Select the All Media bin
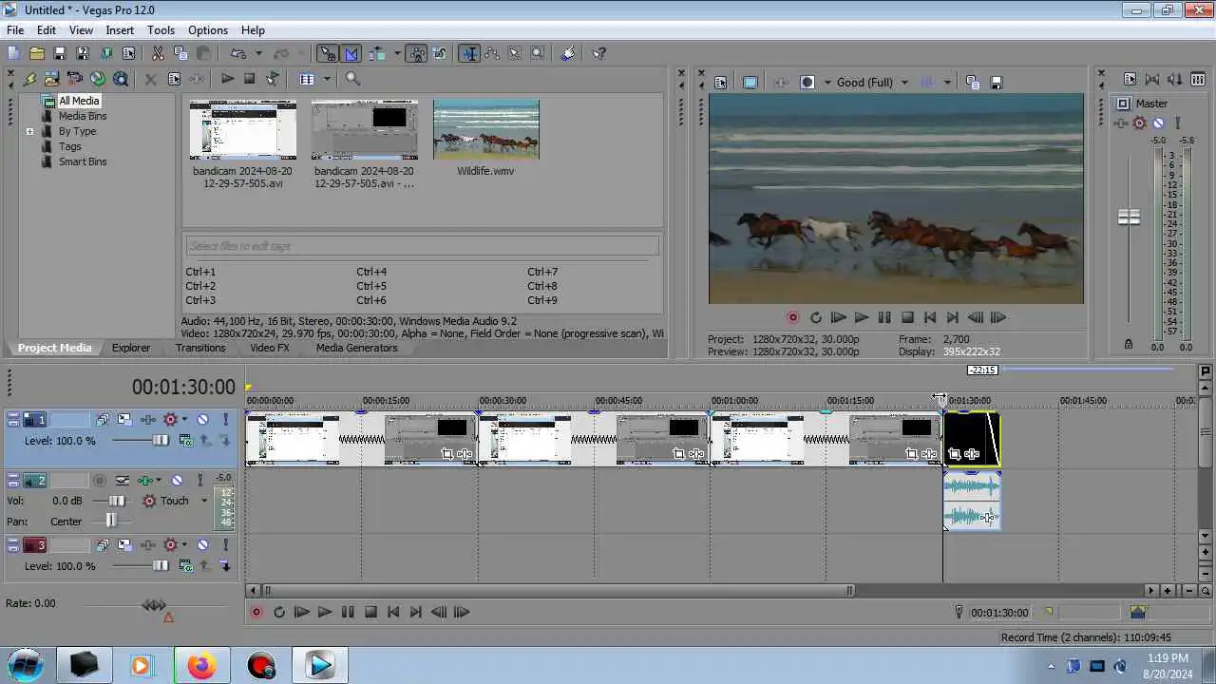Screen dimensions: 1216x684 click(x=78, y=101)
